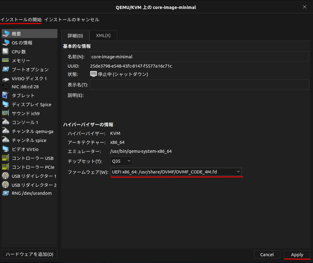Click the VirtIO ディスク 1 drive icon
The width and height of the screenshot is (313, 263).
6,79
